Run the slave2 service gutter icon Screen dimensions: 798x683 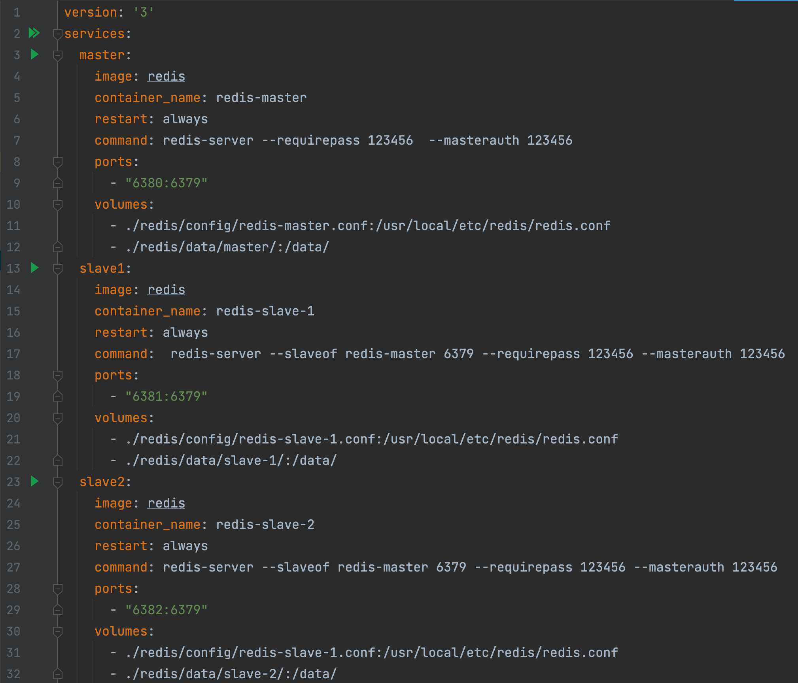point(35,481)
